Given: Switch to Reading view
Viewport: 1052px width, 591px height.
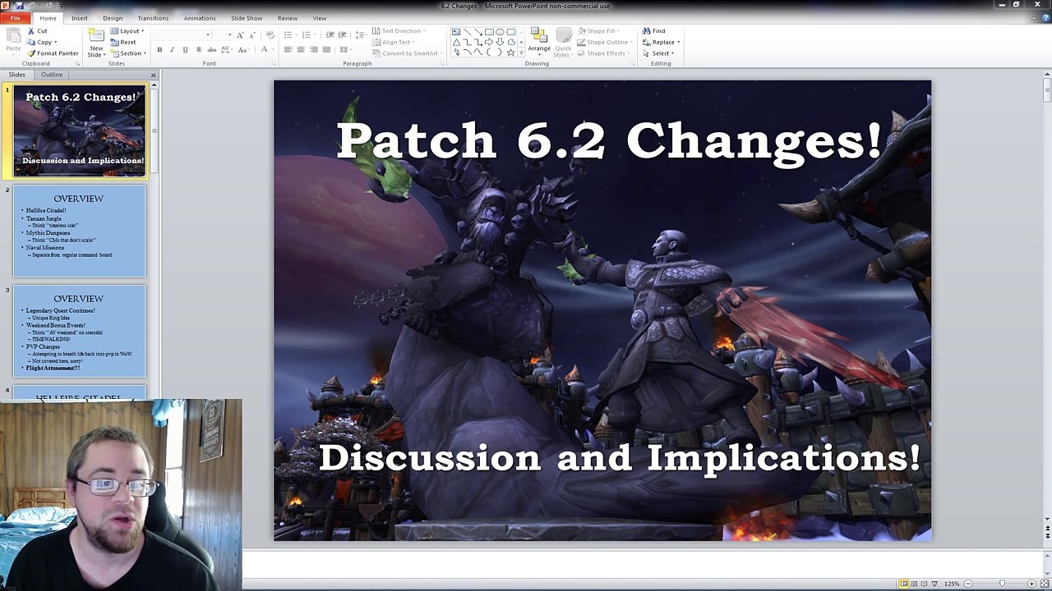Looking at the screenshot, I should click(925, 584).
